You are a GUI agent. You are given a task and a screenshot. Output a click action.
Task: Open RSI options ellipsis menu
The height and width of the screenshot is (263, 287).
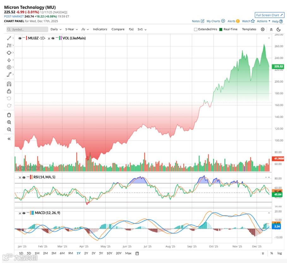pyautogui.click(x=28, y=177)
